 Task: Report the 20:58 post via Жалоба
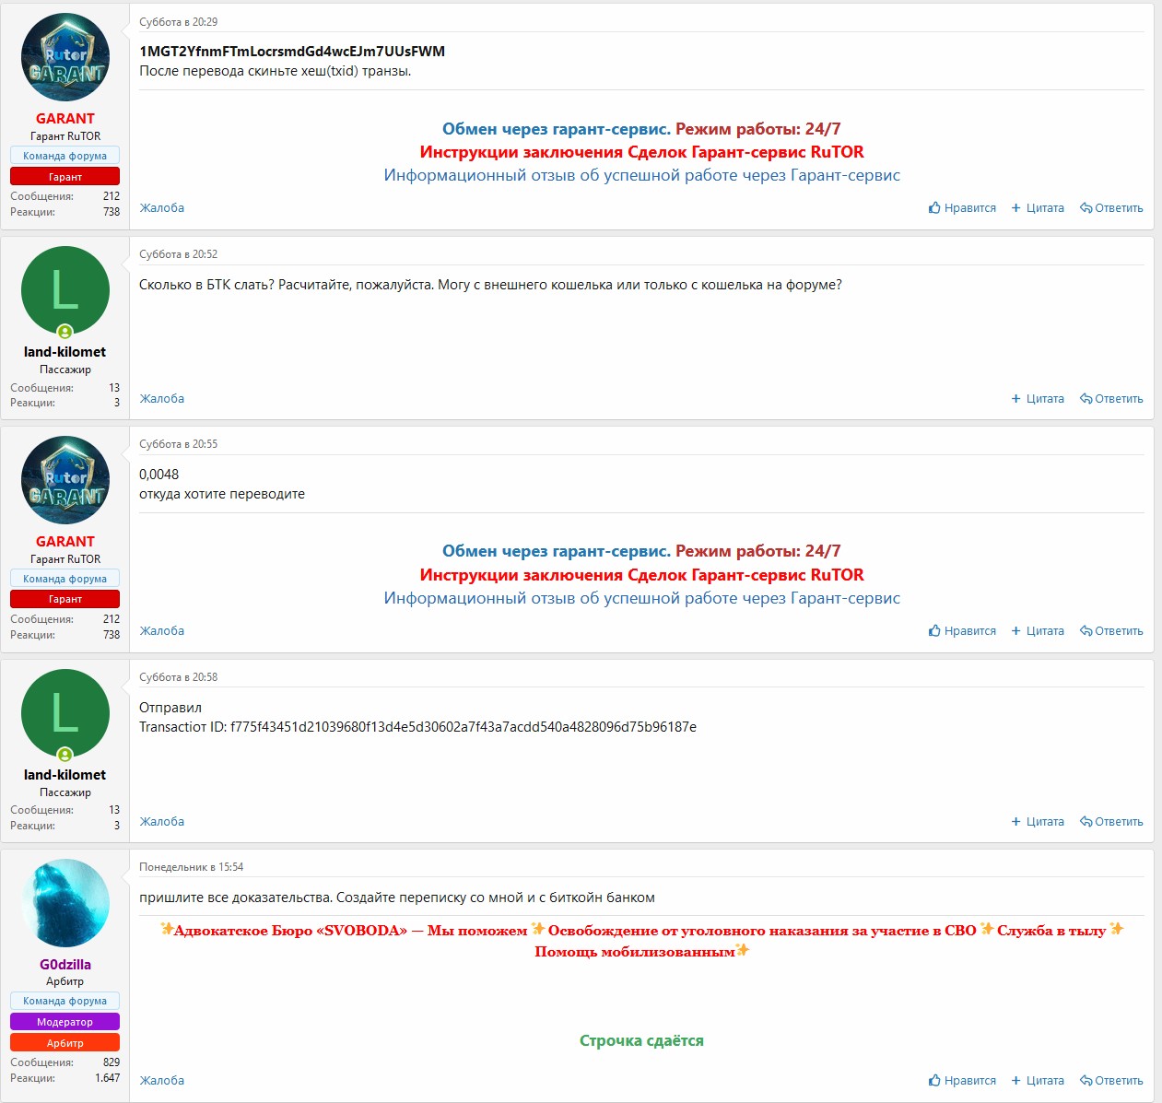point(162,822)
